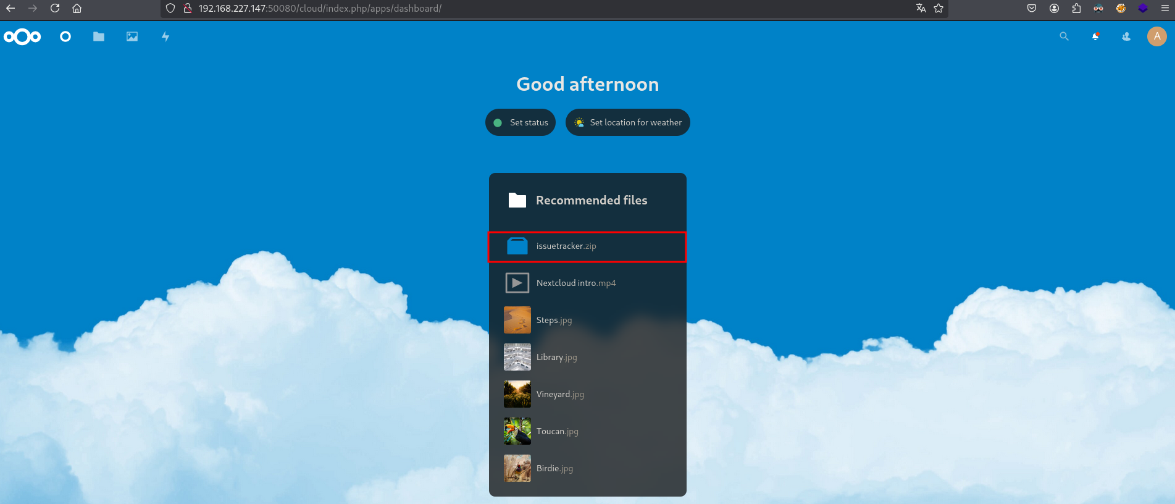Open the Activity lightning bolt icon
This screenshot has width=1175, height=504.
pos(165,37)
